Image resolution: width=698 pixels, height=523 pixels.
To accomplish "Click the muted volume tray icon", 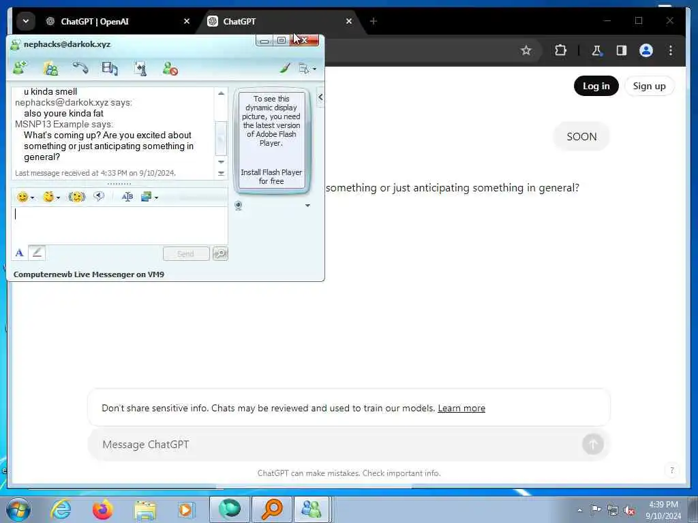I will (629, 510).
